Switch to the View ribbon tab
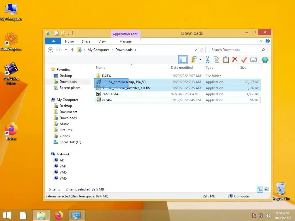The width and height of the screenshot is (295, 221). 102,41
